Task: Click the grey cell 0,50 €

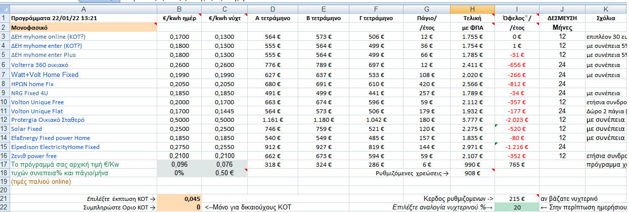Action: tap(224, 173)
